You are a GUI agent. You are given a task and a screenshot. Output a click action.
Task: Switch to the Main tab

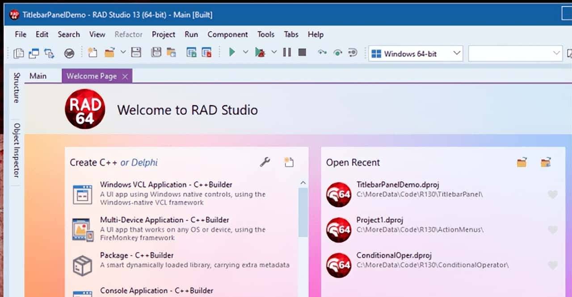pos(38,76)
